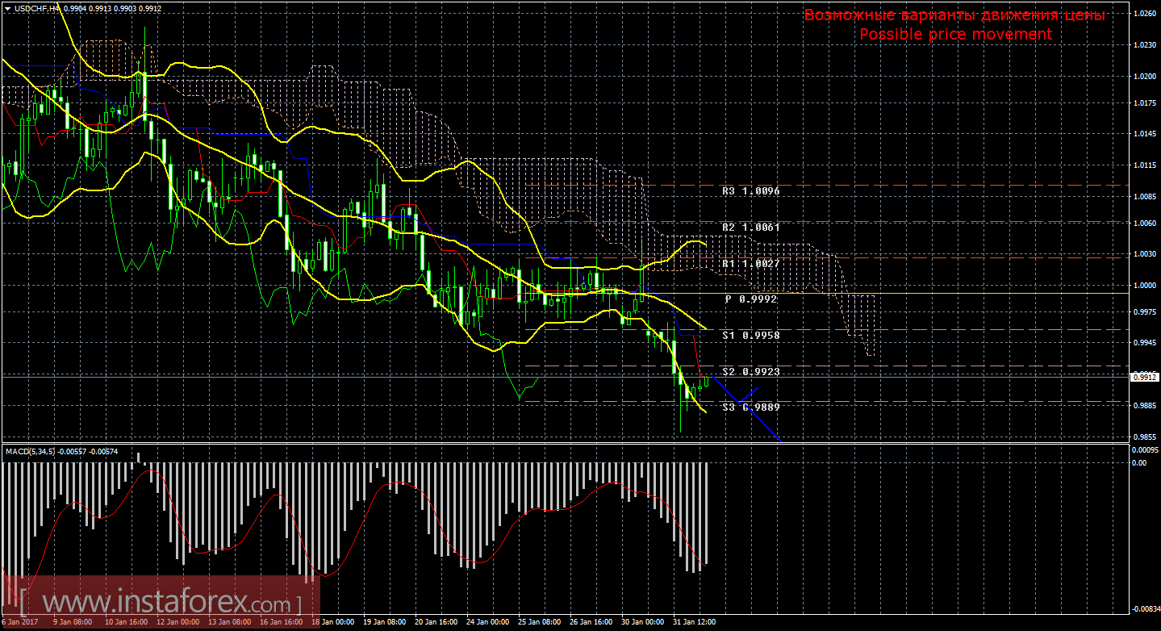The image size is (1161, 631).
Task: Select the 19 Jan 08:00 time axis label
Action: coord(385,622)
